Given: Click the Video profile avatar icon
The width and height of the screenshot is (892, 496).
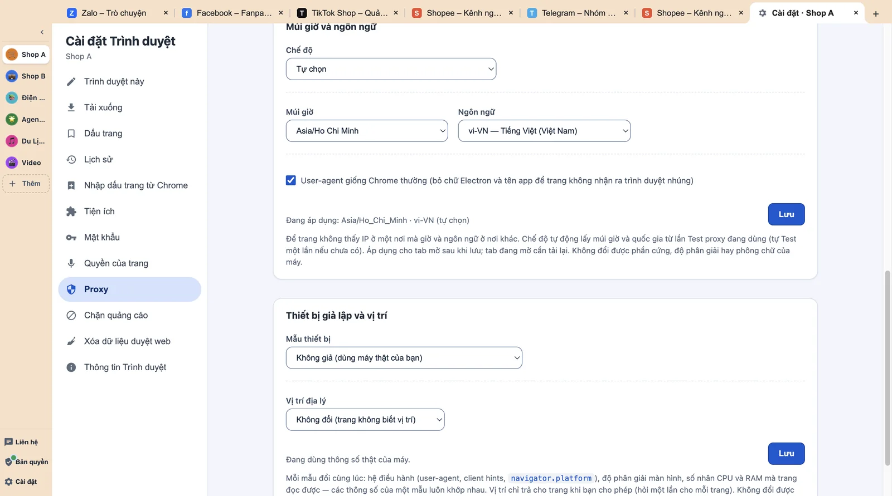Looking at the screenshot, I should [12, 163].
